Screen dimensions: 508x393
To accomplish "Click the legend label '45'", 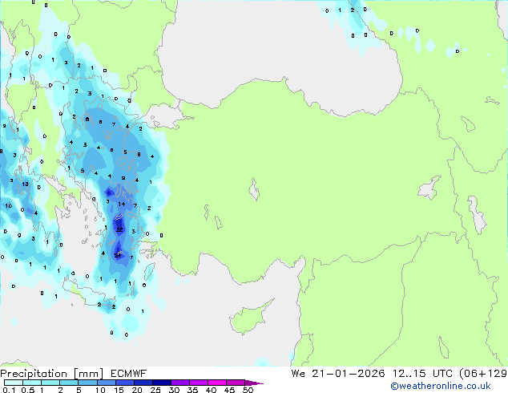I will (x=229, y=390).
